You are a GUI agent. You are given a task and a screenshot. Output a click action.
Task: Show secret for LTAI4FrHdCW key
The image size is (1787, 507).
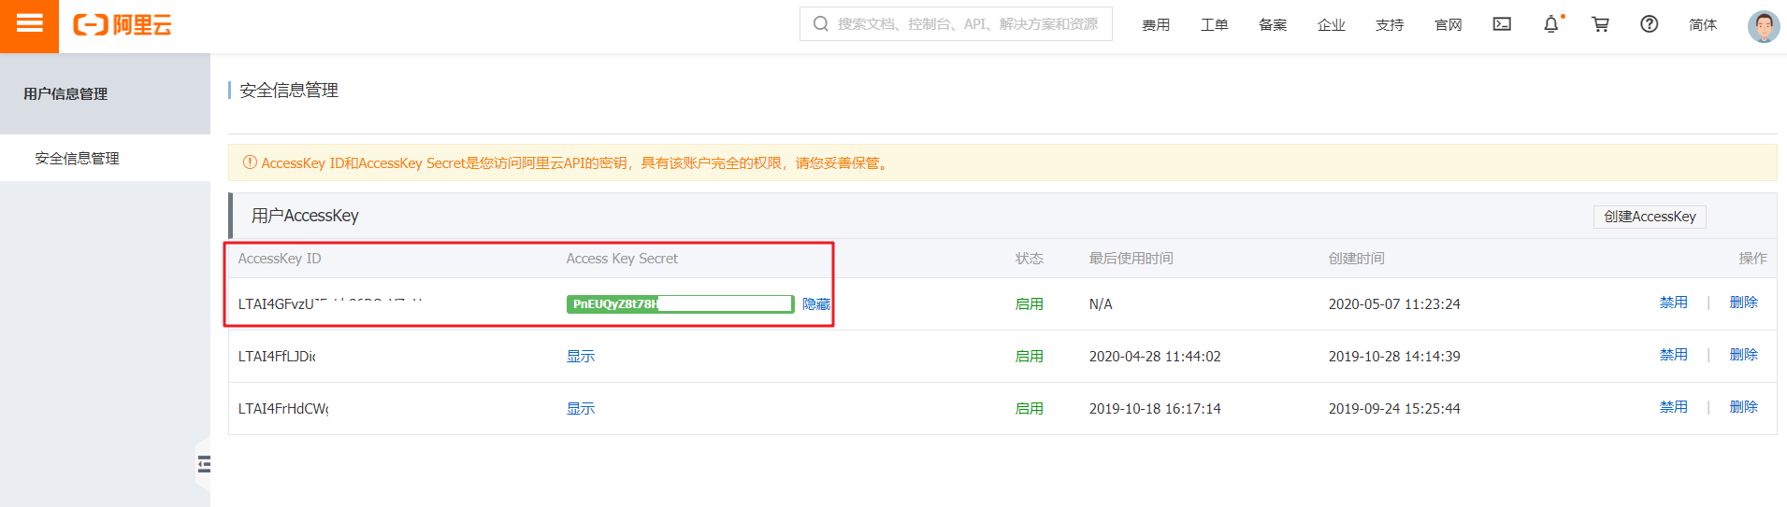tap(580, 409)
